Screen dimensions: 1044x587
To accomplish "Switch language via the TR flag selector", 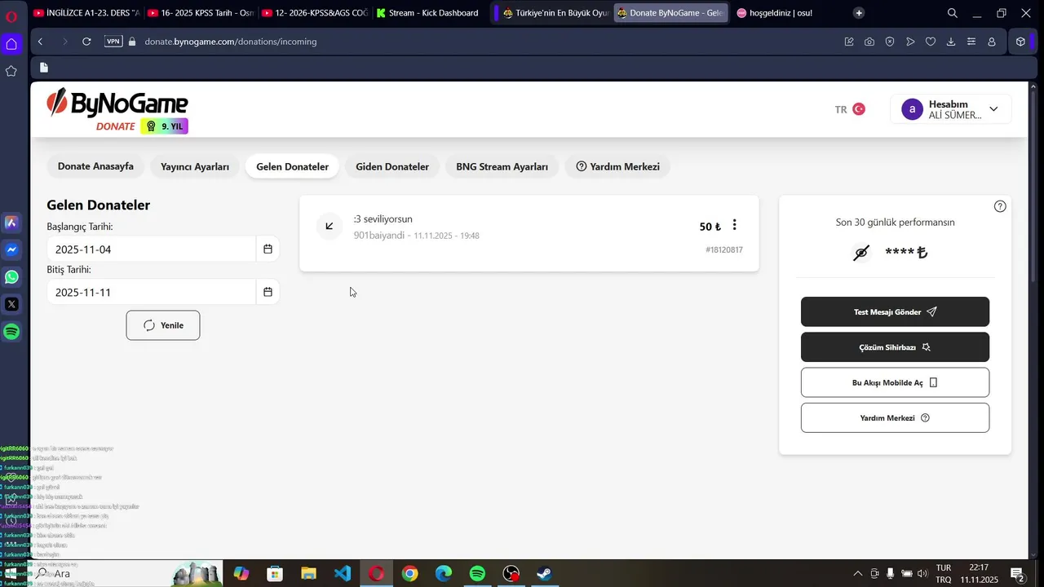I will (x=850, y=109).
